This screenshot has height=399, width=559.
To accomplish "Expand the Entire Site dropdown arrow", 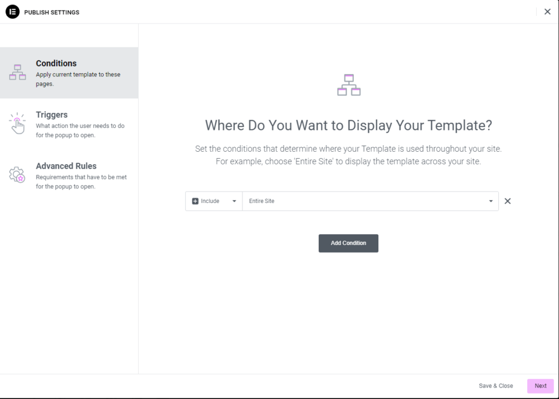I will click(x=491, y=201).
